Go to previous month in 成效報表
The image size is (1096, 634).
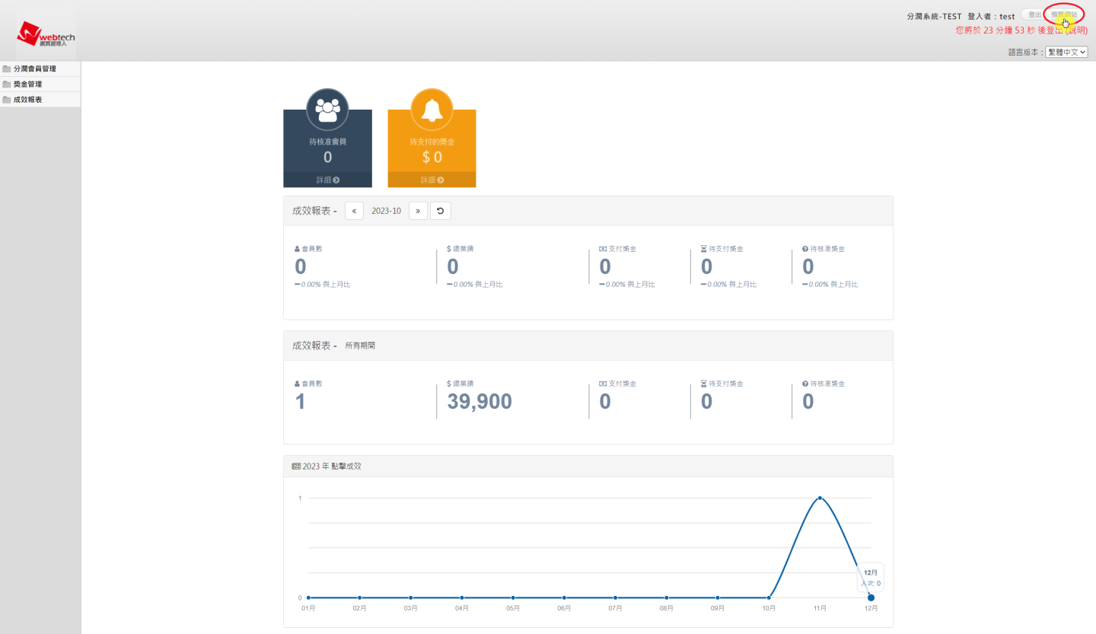tap(354, 211)
